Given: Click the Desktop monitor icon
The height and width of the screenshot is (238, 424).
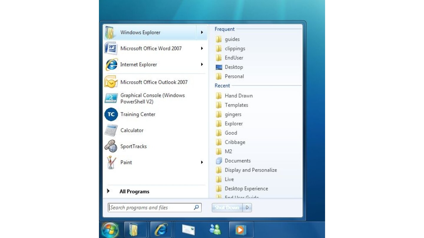Looking at the screenshot, I should tap(219, 67).
